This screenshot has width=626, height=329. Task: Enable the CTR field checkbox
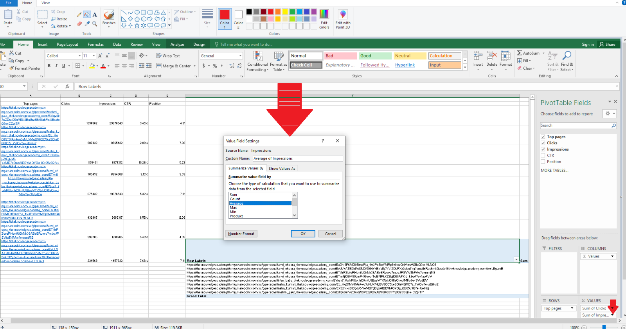pos(543,156)
